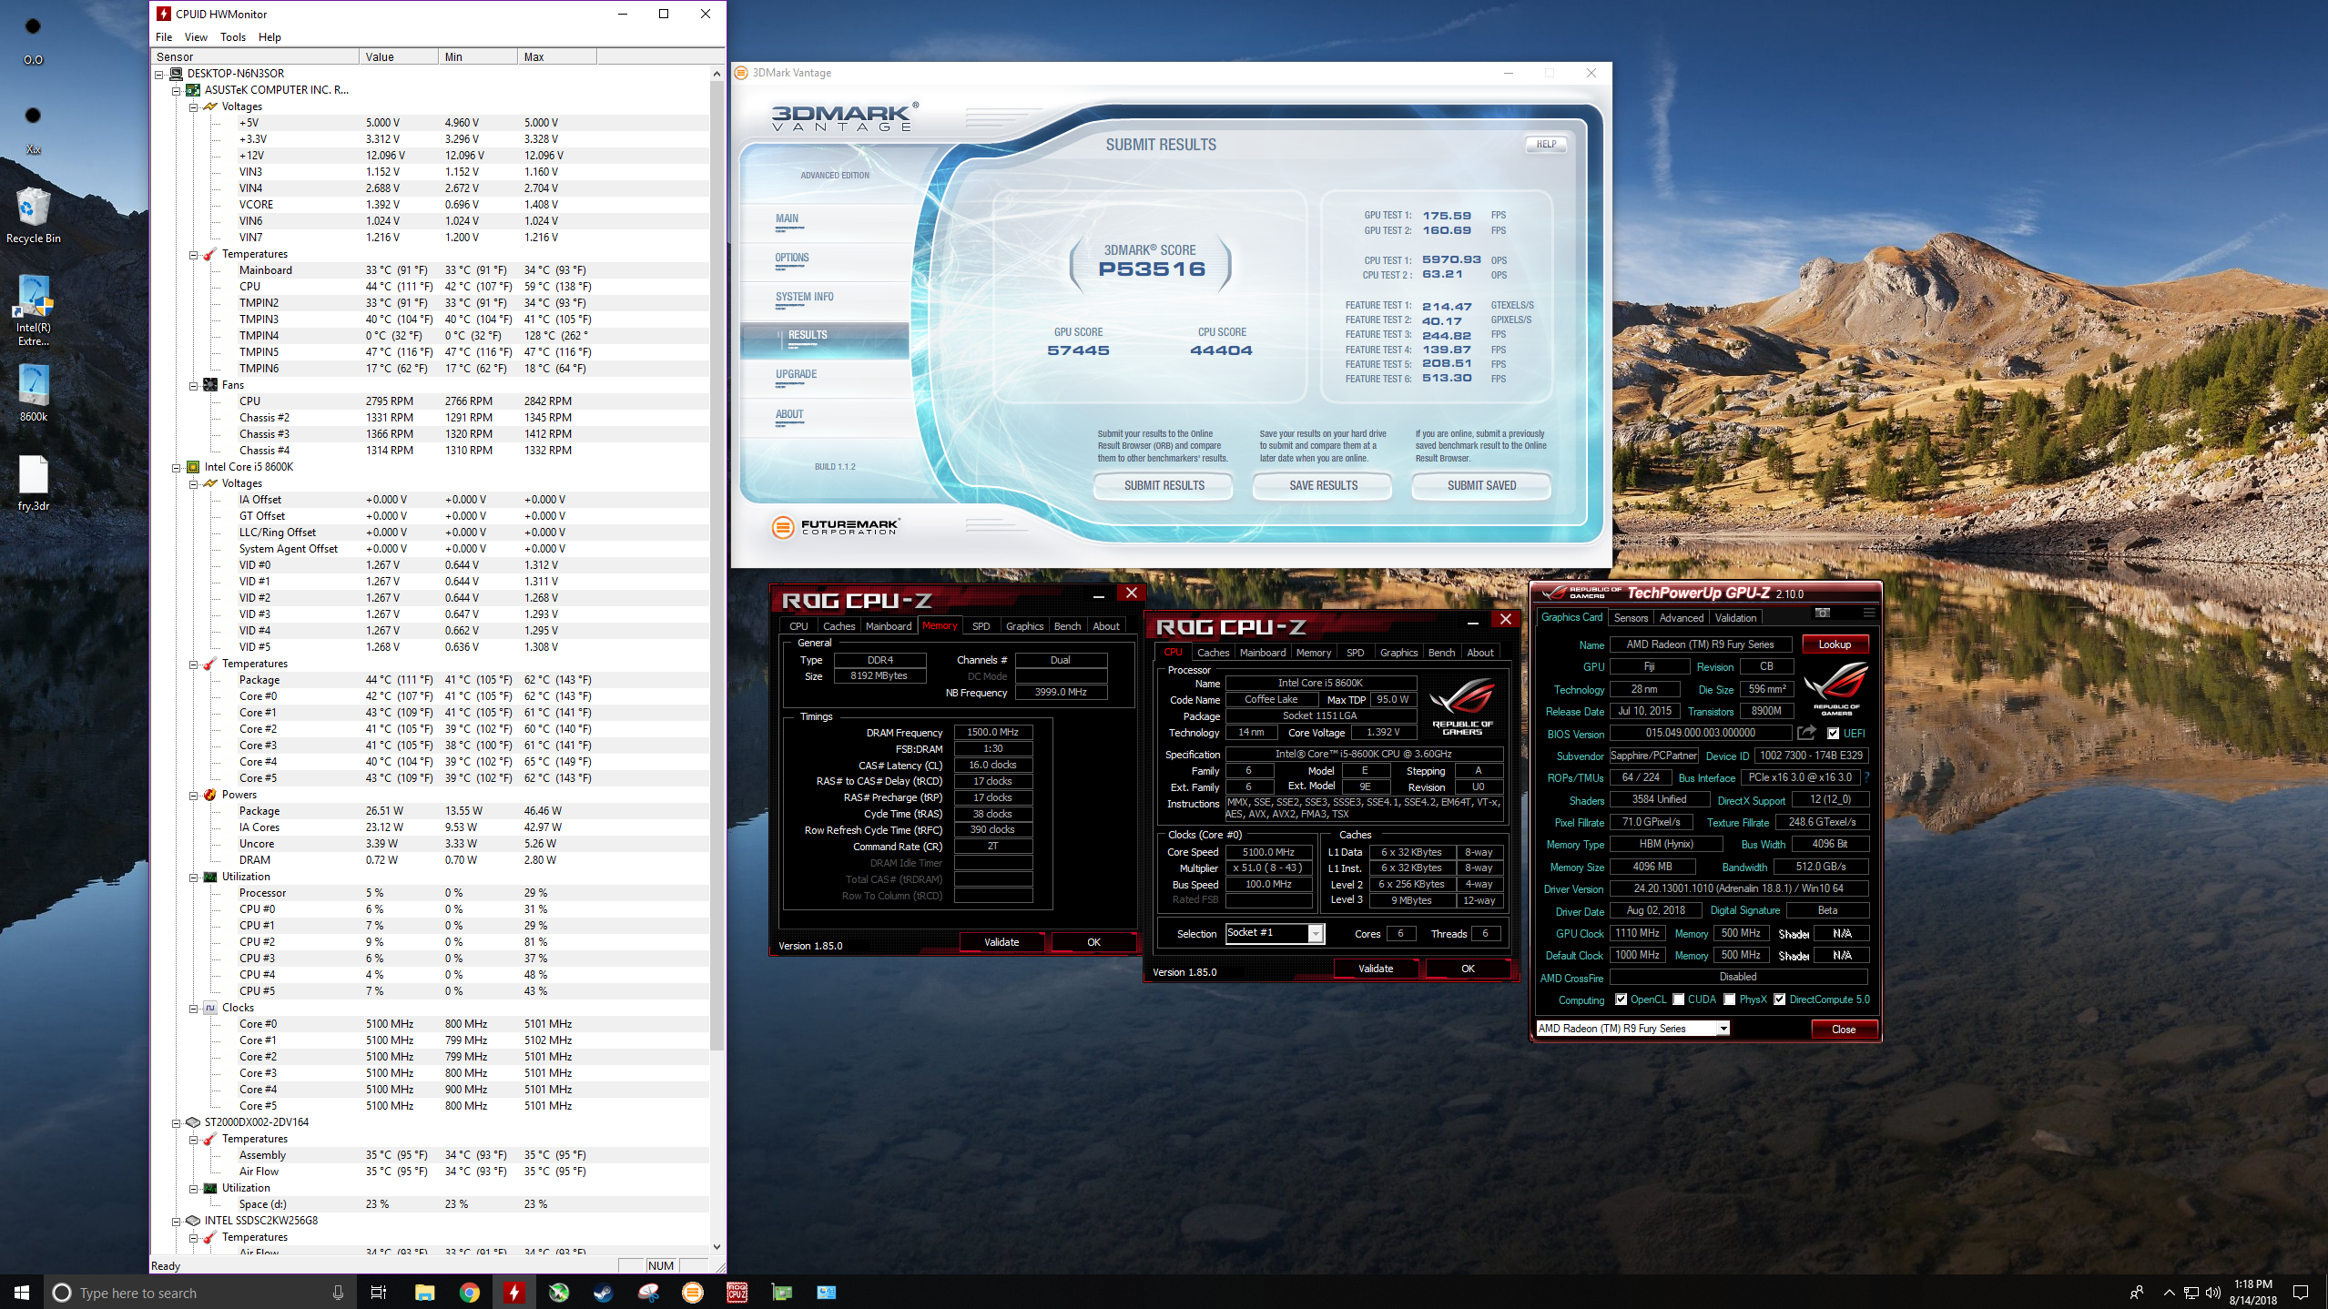This screenshot has height=1309, width=2328.
Task: Click the HELP button in 3DMark Vantage
Action: tap(1546, 144)
